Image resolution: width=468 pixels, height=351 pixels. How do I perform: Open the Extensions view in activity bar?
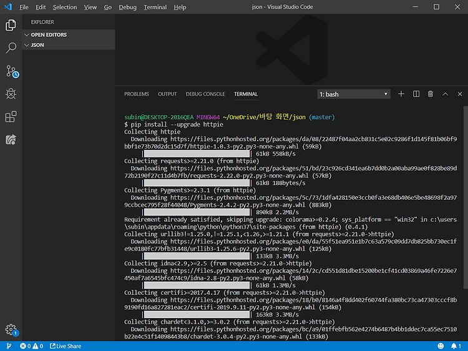[11, 117]
